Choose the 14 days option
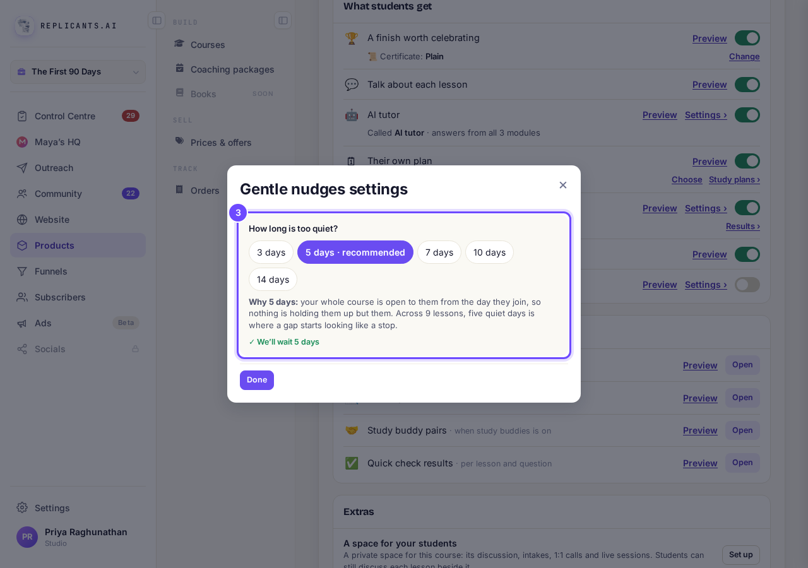The width and height of the screenshot is (808, 568). [273, 280]
